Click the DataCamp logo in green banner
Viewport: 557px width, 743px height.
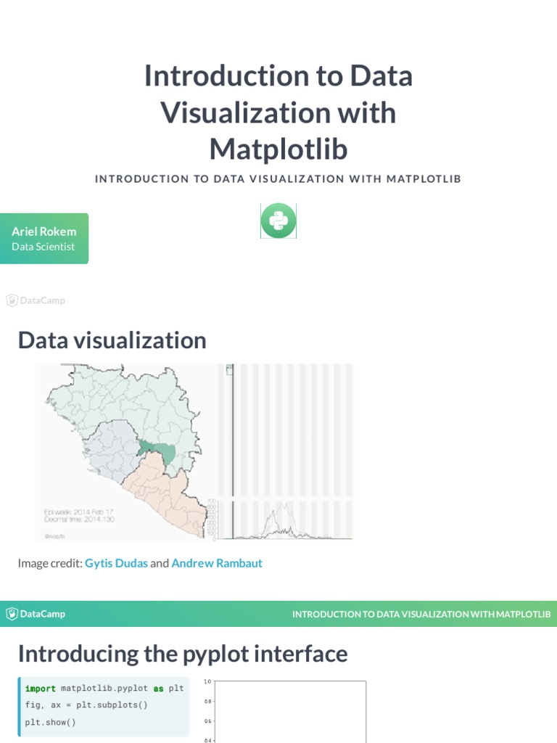click(36, 614)
